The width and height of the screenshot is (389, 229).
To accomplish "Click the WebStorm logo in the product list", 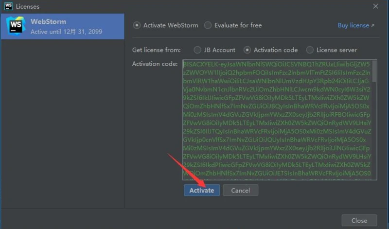I will point(16,26).
